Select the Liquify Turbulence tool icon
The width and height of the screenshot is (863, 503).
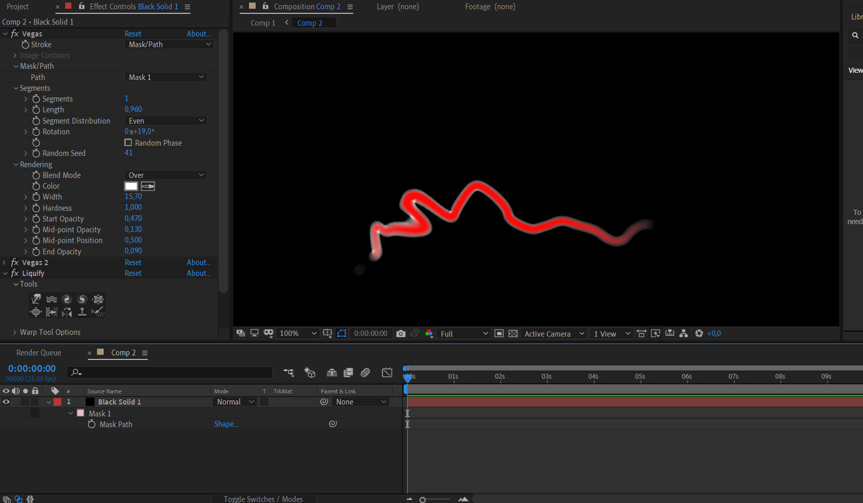coord(51,299)
